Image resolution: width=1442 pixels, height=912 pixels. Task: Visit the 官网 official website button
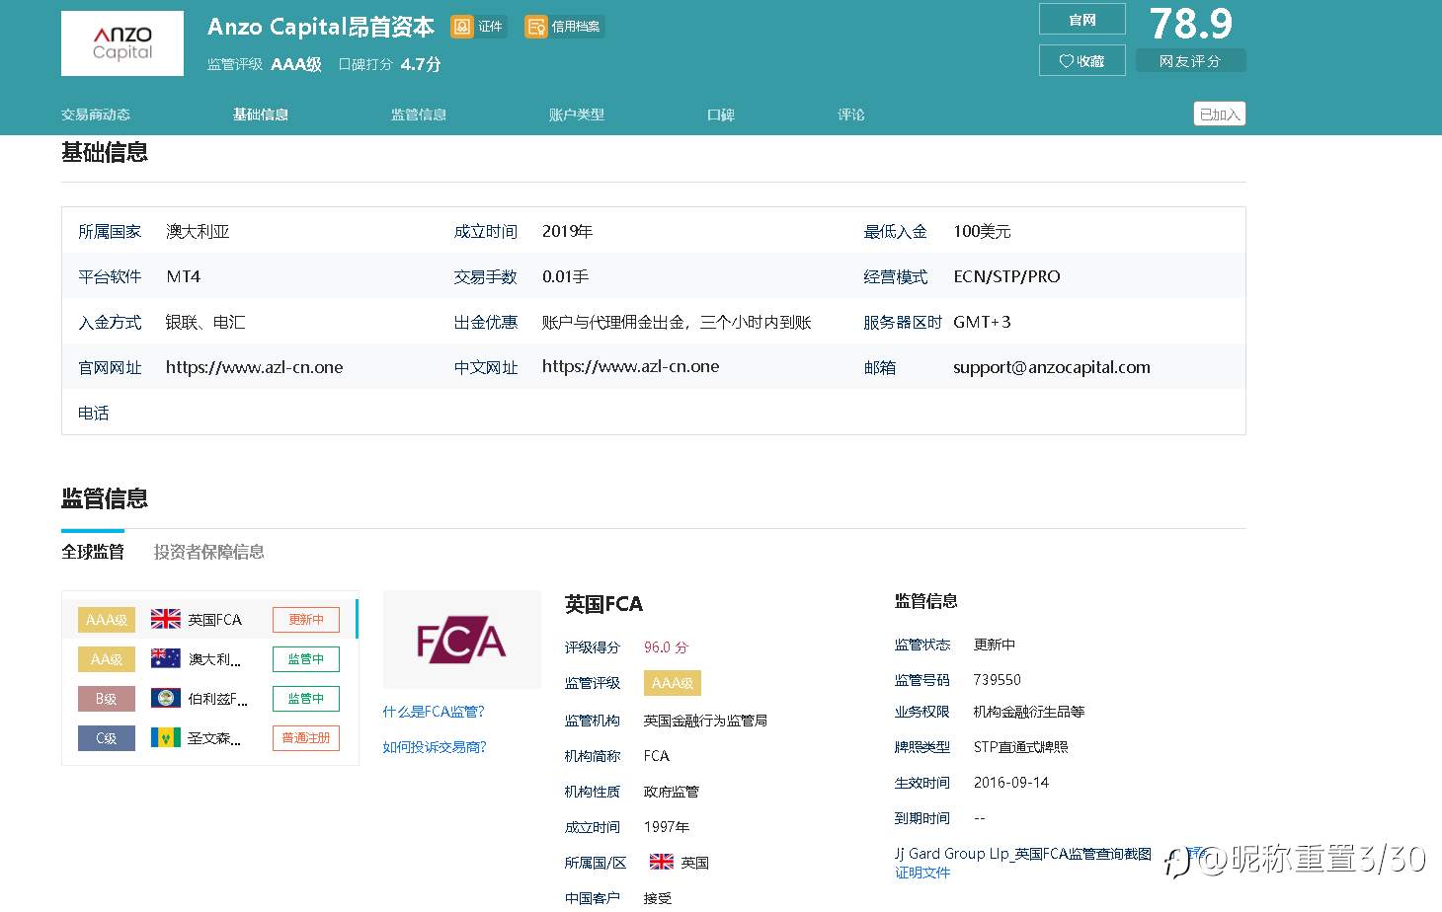1082,20
